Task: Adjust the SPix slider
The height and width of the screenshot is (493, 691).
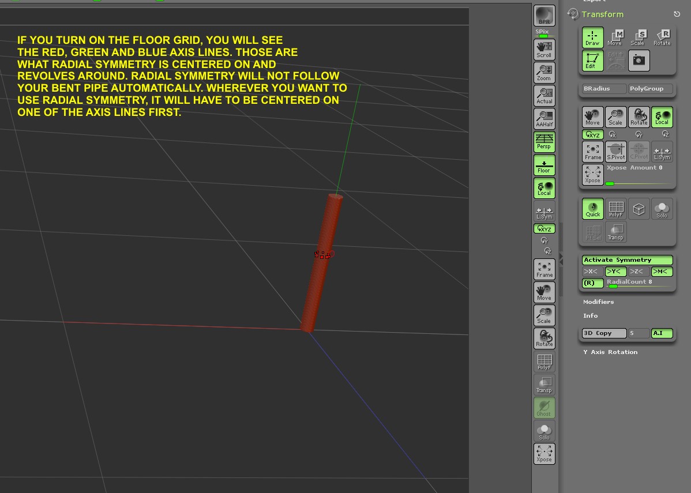Action: pos(544,33)
